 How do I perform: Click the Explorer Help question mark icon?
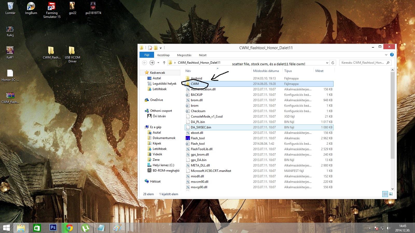click(392, 55)
